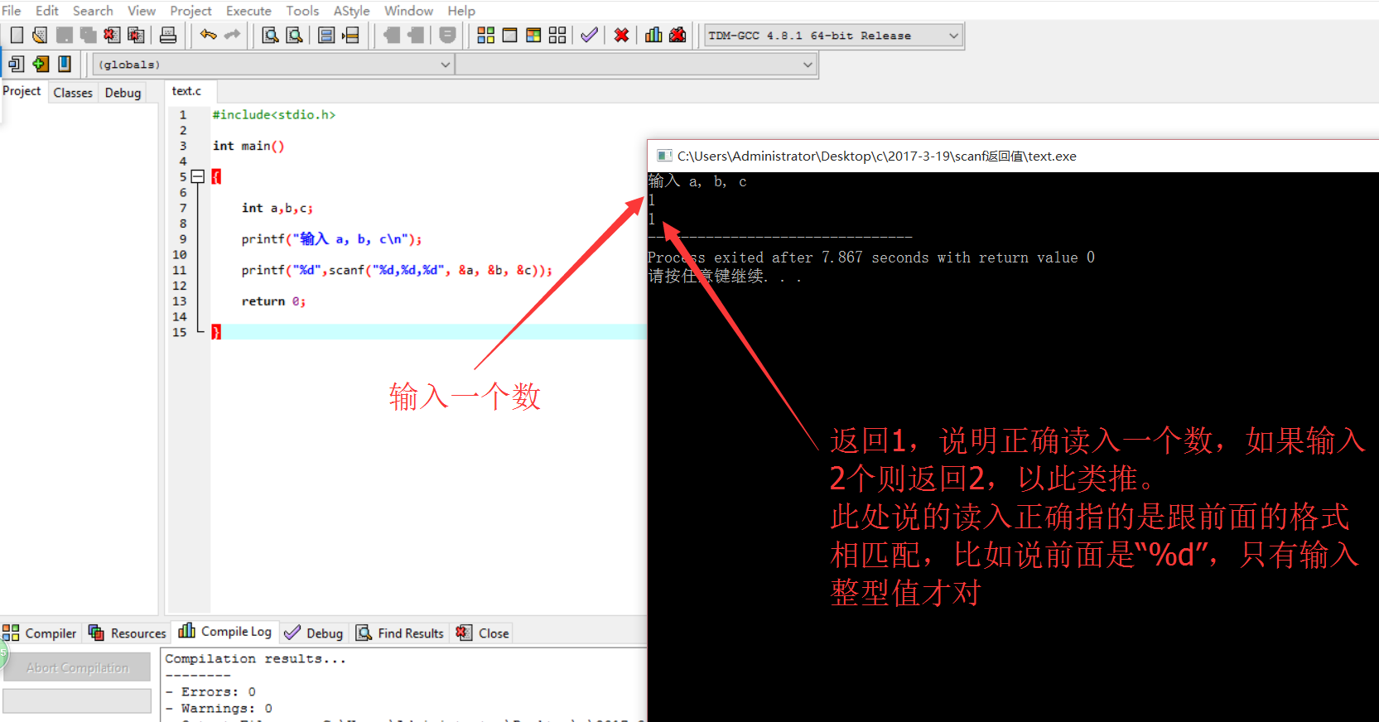This screenshot has width=1379, height=722.
Task: Close the current file via toolbar
Action: pyautogui.click(x=112, y=35)
